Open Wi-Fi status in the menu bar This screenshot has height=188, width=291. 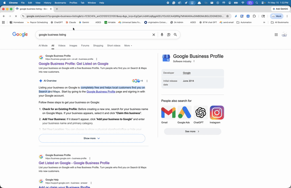tap(243, 3)
